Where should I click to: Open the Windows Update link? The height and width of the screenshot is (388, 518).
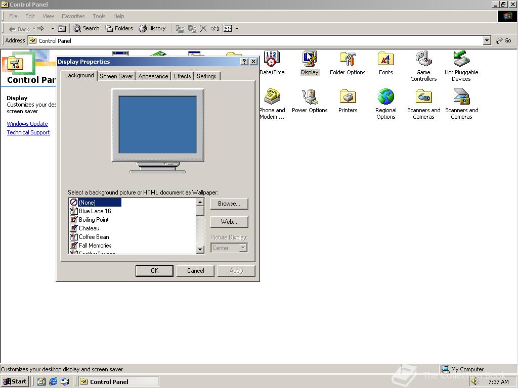click(27, 124)
